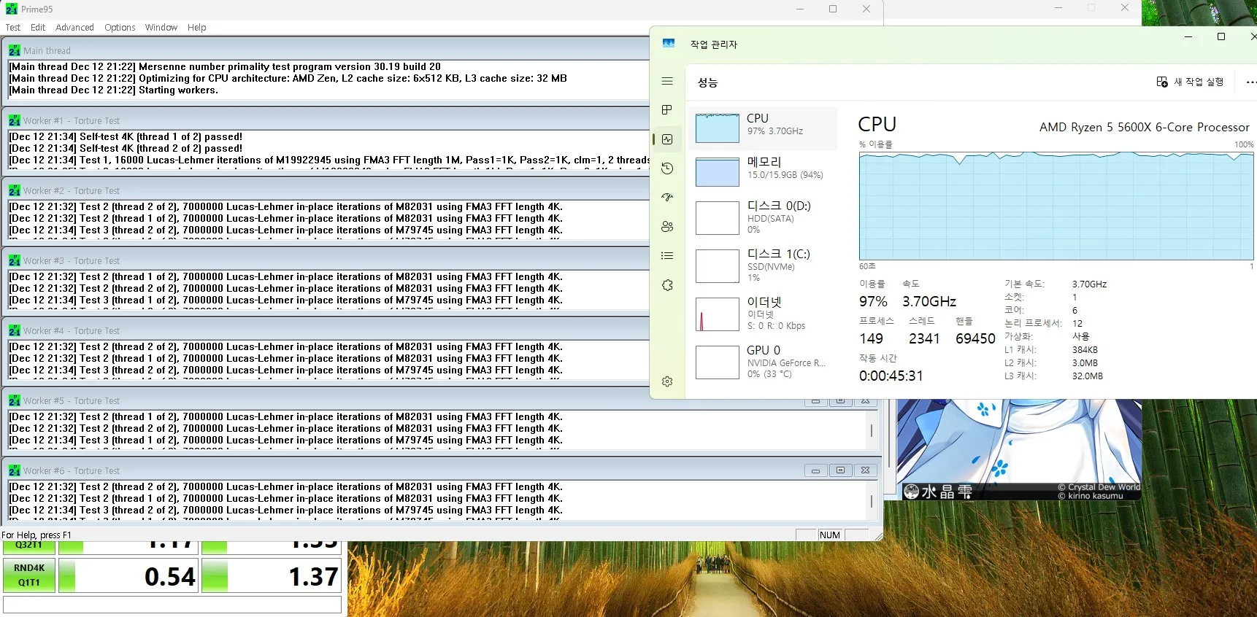The height and width of the screenshot is (617, 1257).
Task: Open Task Manager settings gear
Action: 667,381
